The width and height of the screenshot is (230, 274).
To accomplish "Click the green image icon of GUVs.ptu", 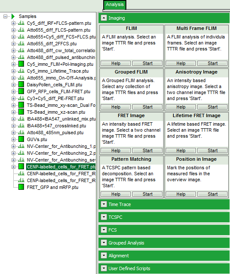I will click(21, 139).
